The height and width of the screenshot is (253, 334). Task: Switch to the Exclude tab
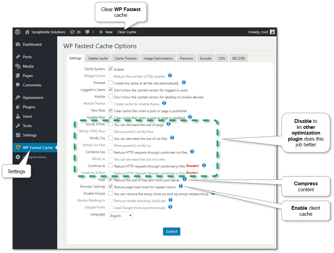click(x=206, y=58)
